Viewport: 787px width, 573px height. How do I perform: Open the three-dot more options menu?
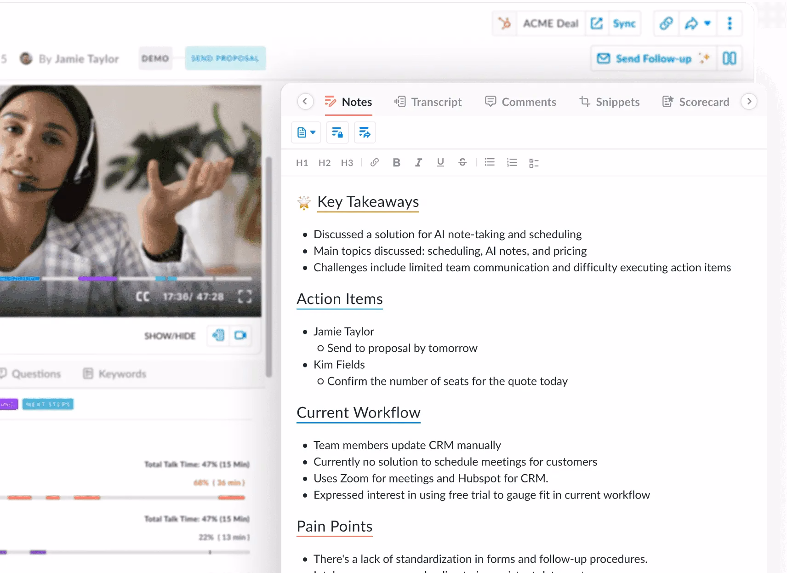tap(730, 23)
